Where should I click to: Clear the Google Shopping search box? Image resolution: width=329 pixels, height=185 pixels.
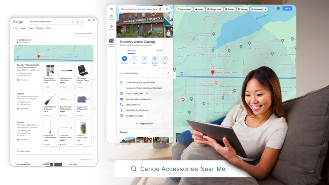tap(73, 22)
